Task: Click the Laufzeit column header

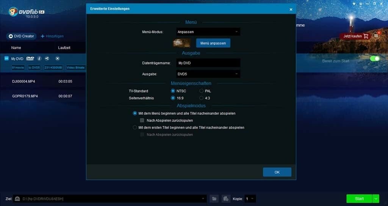Action: click(x=64, y=48)
